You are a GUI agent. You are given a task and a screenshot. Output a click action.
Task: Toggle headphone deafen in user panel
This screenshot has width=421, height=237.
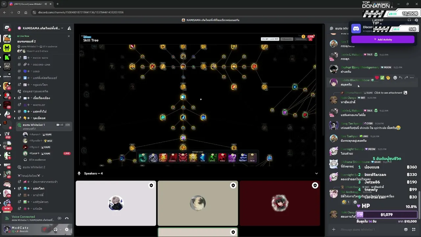(x=55, y=229)
